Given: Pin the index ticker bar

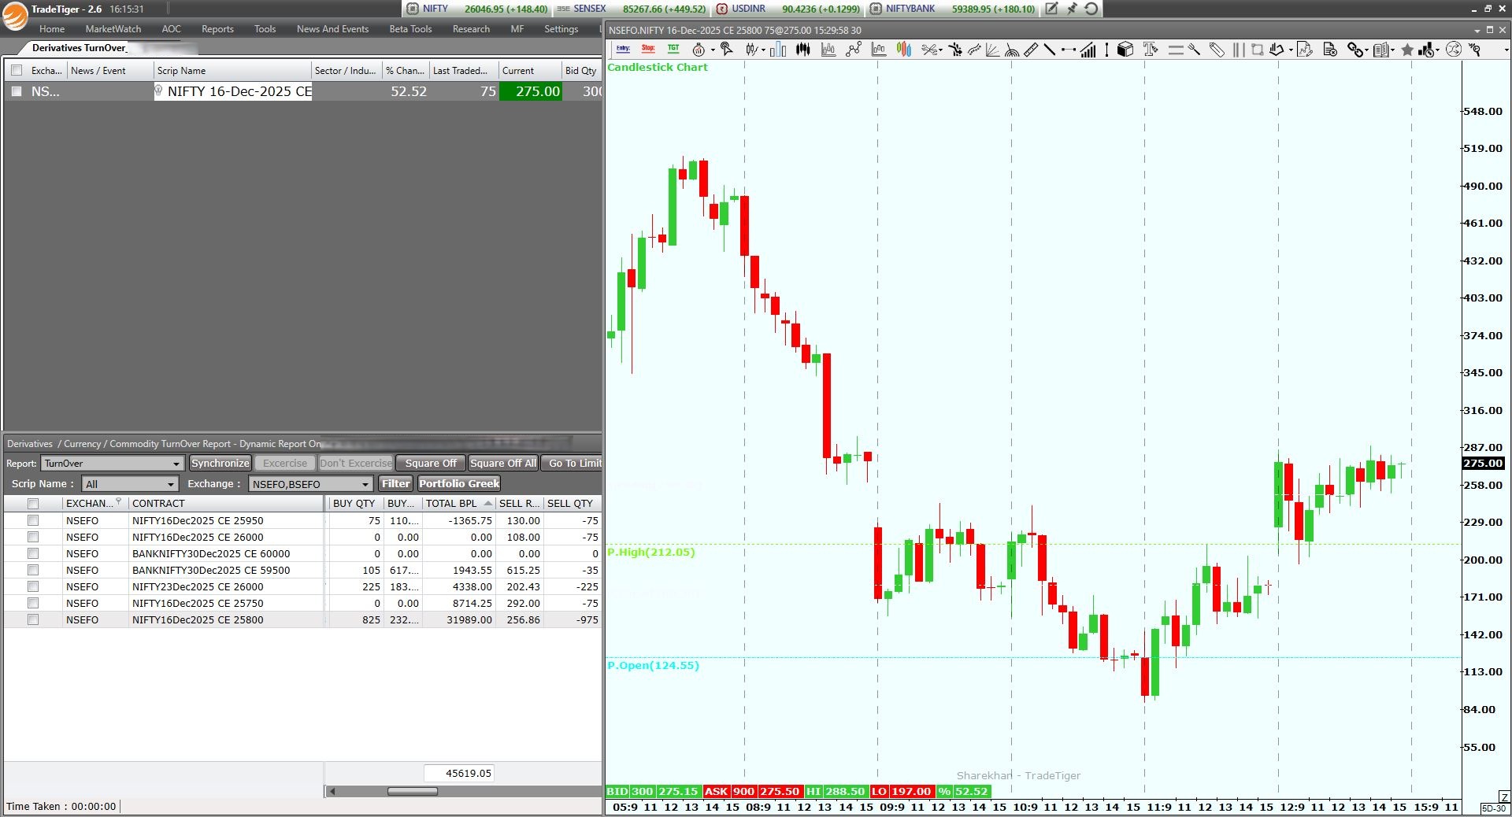Looking at the screenshot, I should (1072, 9).
